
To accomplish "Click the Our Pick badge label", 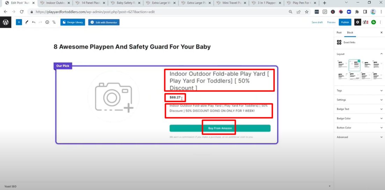I will point(63,66).
